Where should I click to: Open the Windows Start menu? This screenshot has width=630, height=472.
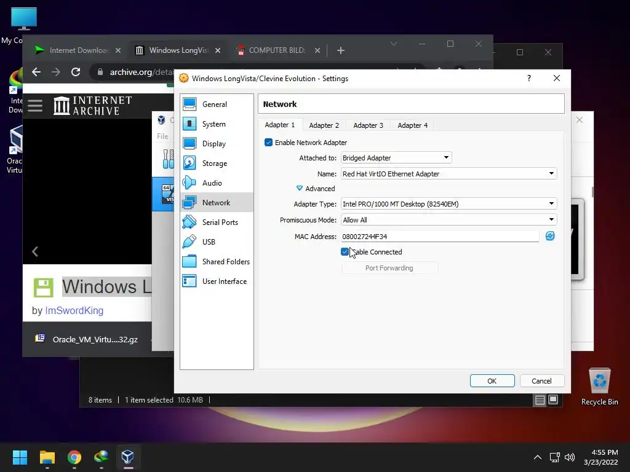[20, 457]
